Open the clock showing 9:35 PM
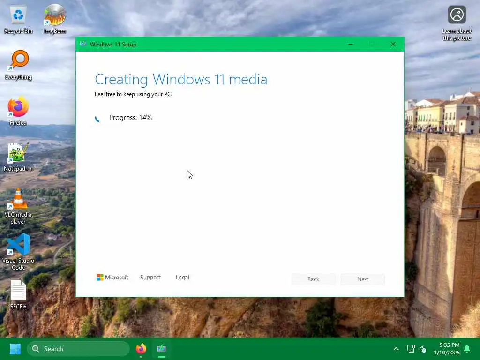480x360 pixels. click(447, 349)
